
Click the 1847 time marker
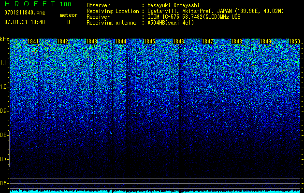[x=207, y=41]
